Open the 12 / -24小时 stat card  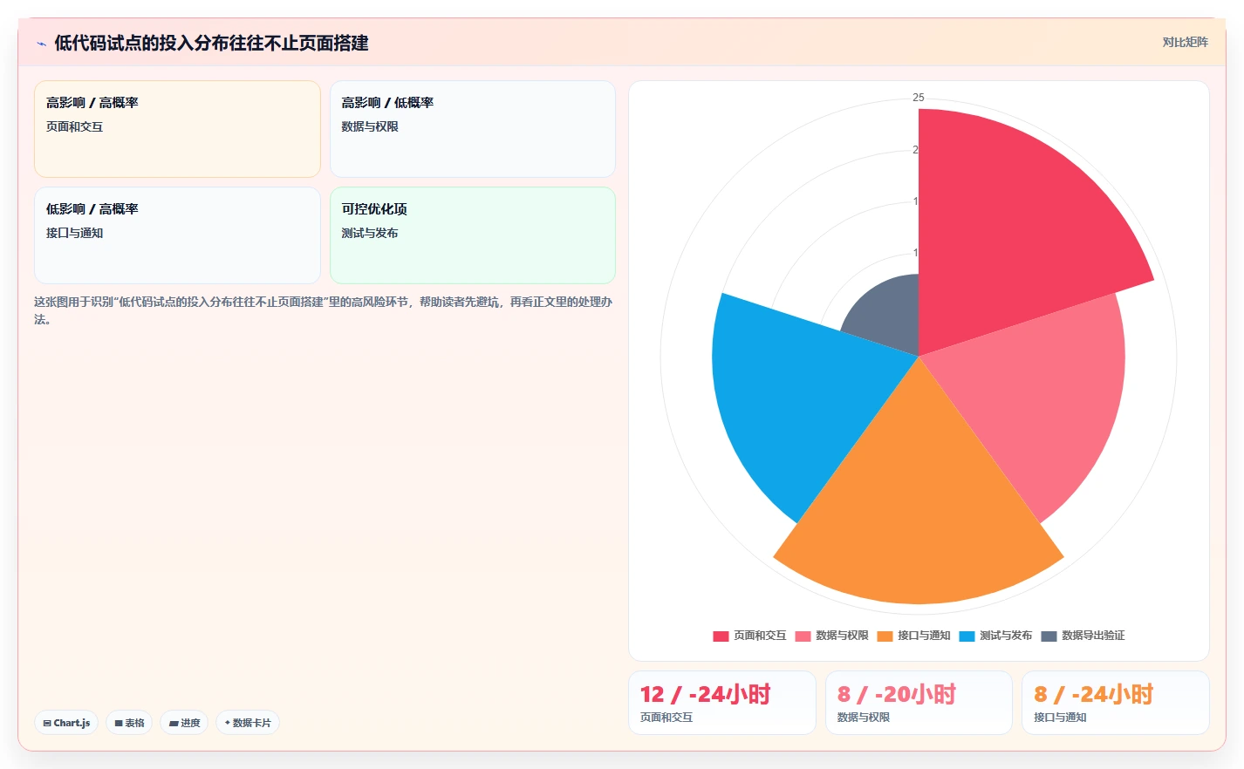click(x=722, y=703)
